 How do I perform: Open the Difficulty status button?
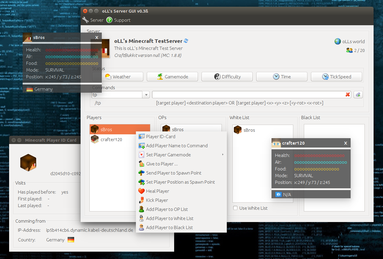click(x=227, y=77)
